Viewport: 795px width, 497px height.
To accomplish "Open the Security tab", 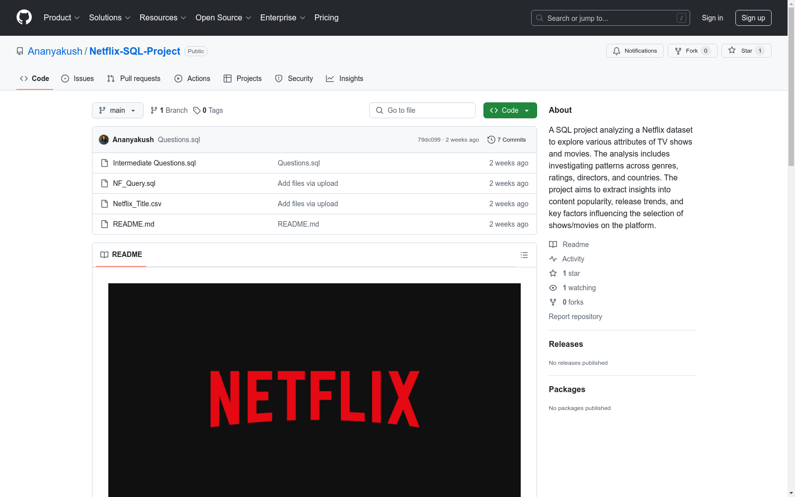I will tap(294, 79).
